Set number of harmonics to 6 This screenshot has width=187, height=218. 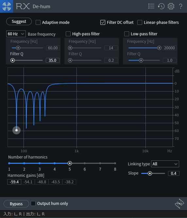coord(85,163)
